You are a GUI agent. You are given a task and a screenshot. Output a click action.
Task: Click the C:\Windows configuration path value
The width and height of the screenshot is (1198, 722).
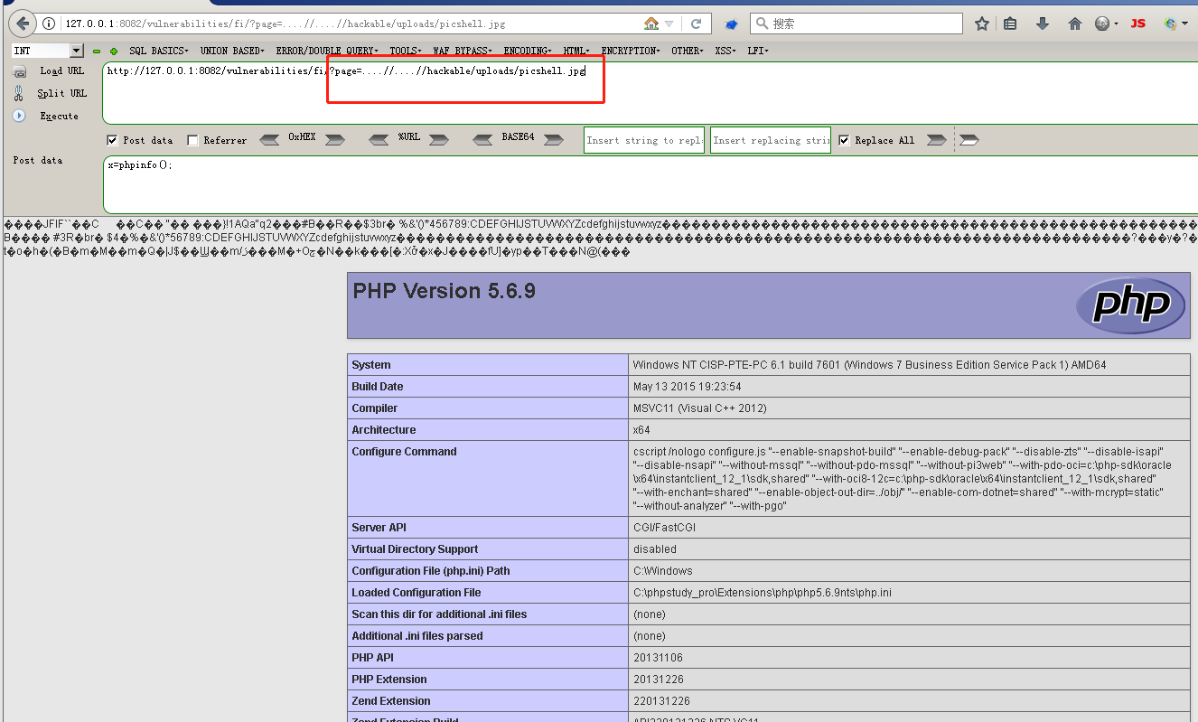tap(663, 571)
